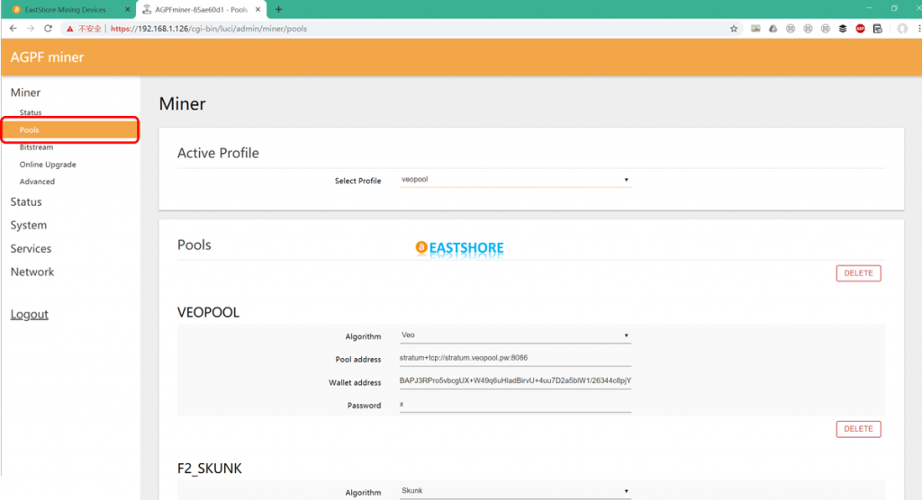Expand the F2_SKUNK Algorithm dropdown showing Skunk
The width and height of the screenshot is (922, 500).
(515, 492)
